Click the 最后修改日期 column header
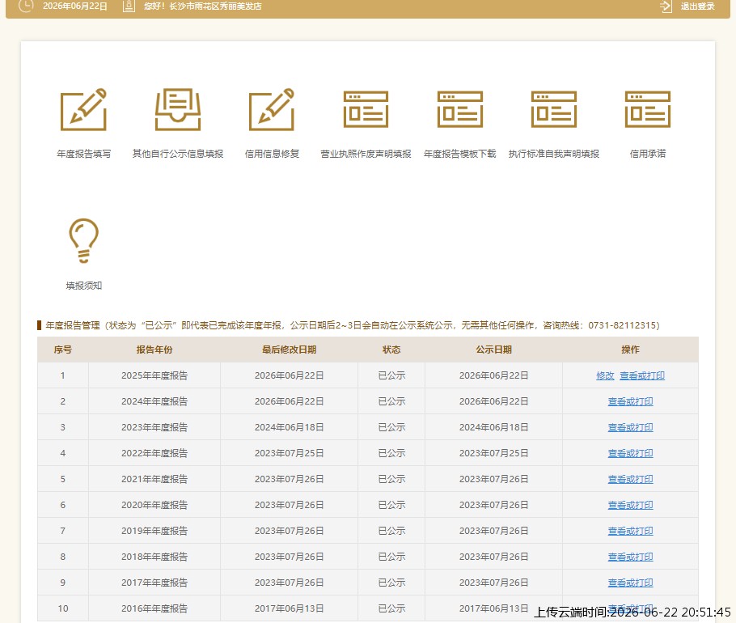 (290, 350)
